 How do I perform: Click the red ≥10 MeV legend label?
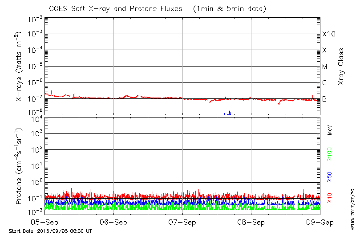click(x=330, y=197)
